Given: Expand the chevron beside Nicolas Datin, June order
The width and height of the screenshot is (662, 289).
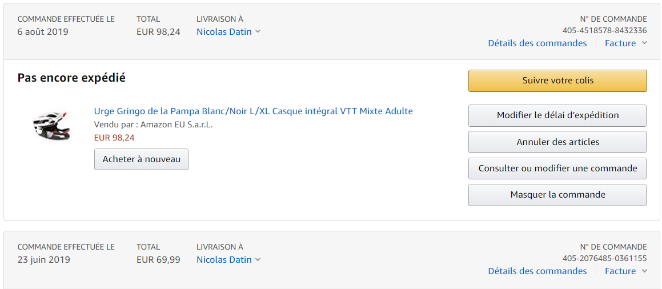Looking at the screenshot, I should tap(258, 260).
